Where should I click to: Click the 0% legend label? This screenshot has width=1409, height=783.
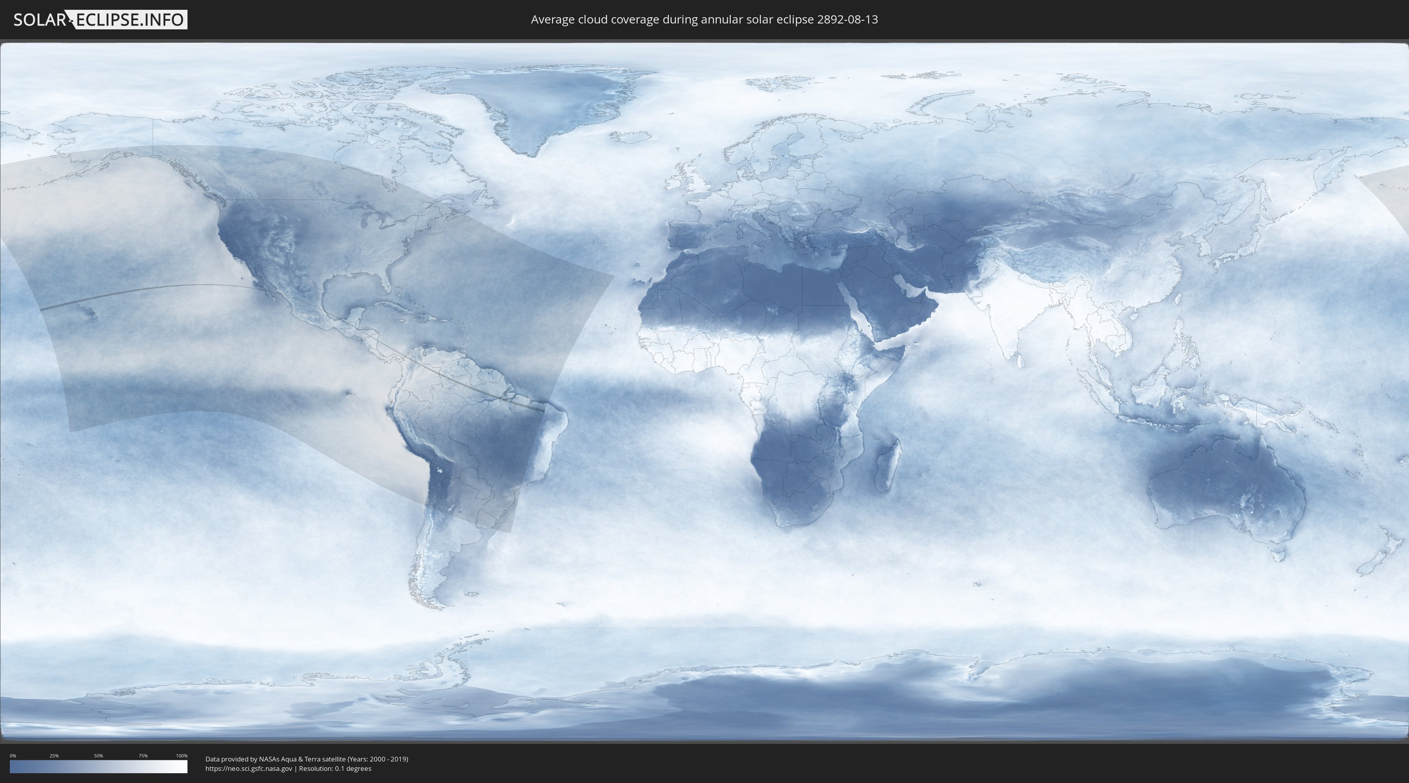[13, 756]
